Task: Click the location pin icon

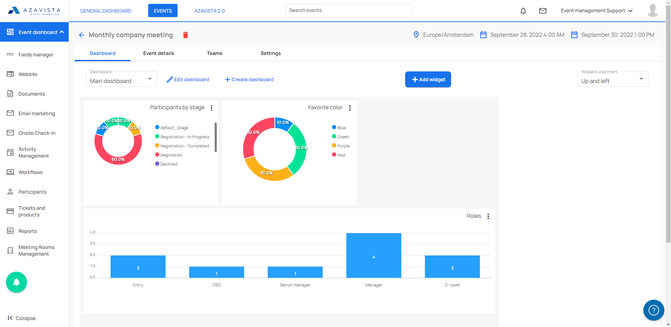Action: [x=416, y=35]
